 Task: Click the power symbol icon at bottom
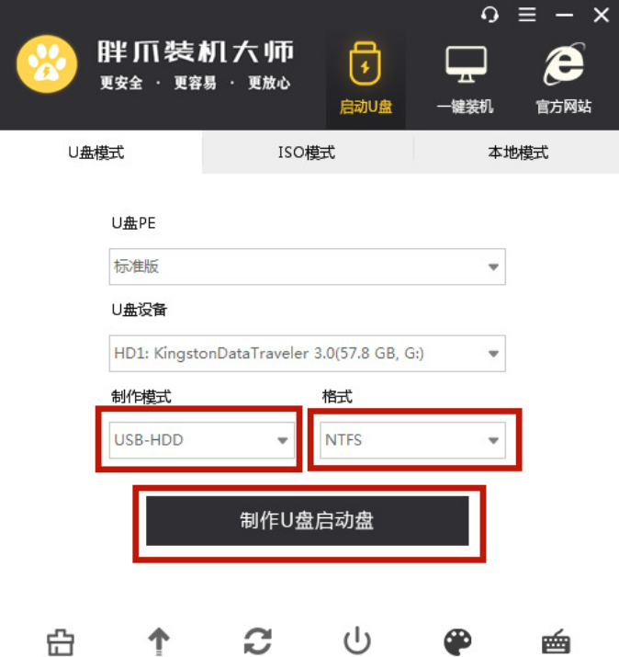click(357, 641)
